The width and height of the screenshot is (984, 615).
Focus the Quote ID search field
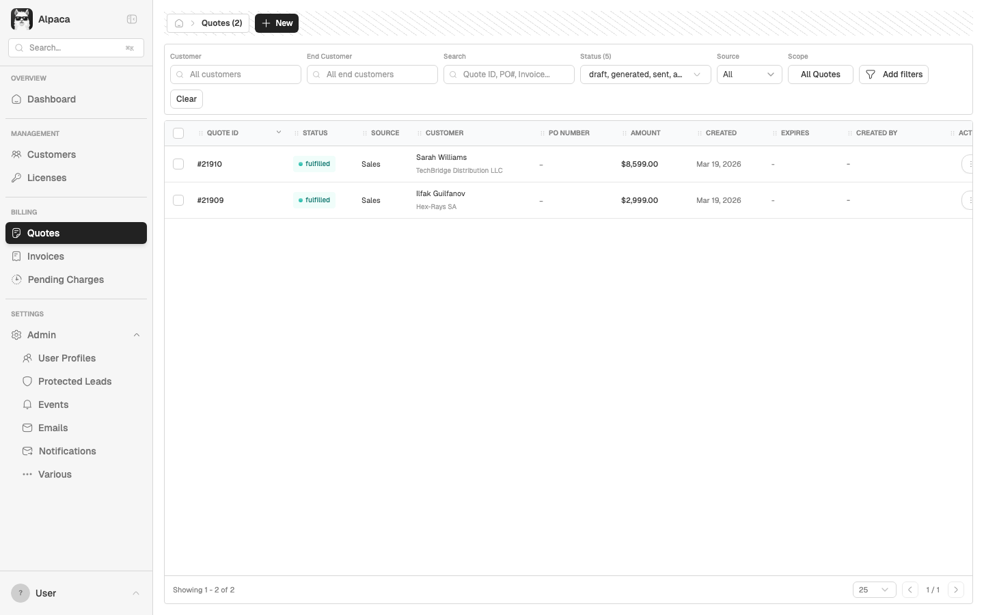point(509,74)
